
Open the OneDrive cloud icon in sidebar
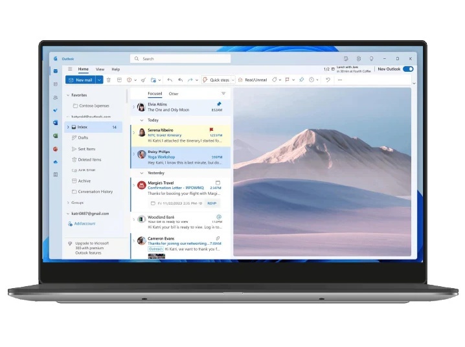pos(56,161)
